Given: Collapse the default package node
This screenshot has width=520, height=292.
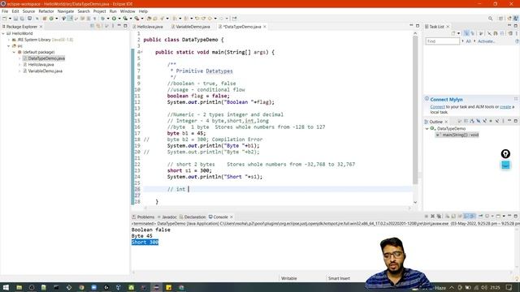Looking at the screenshot, I should pyautogui.click(x=15, y=52).
